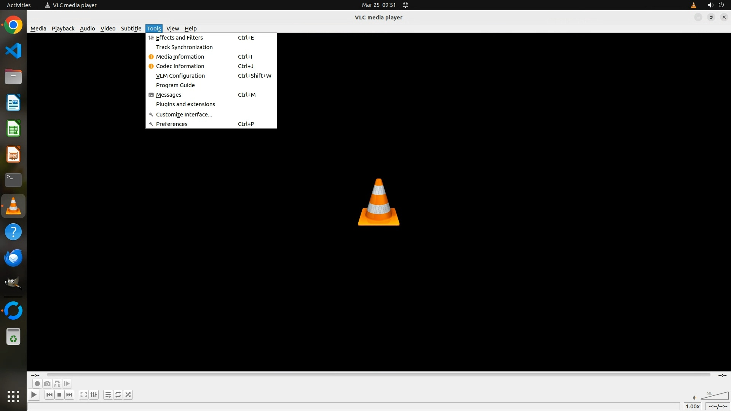This screenshot has height=411, width=731.
Task: Click the frame-by-frame button
Action: 67,384
